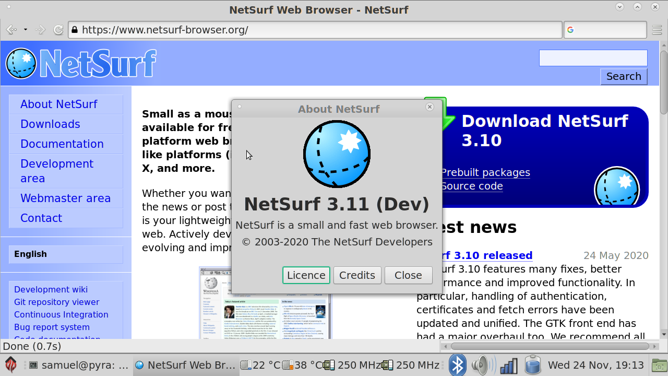Viewport: 668px width, 376px height.
Task: Click the Licence button in the dialog
Action: [x=306, y=275]
